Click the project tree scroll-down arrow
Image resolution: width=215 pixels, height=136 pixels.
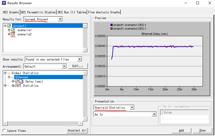tap(85, 50)
